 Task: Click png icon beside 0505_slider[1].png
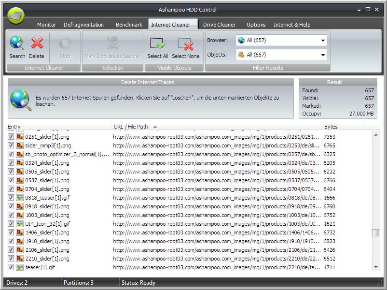click(x=20, y=172)
